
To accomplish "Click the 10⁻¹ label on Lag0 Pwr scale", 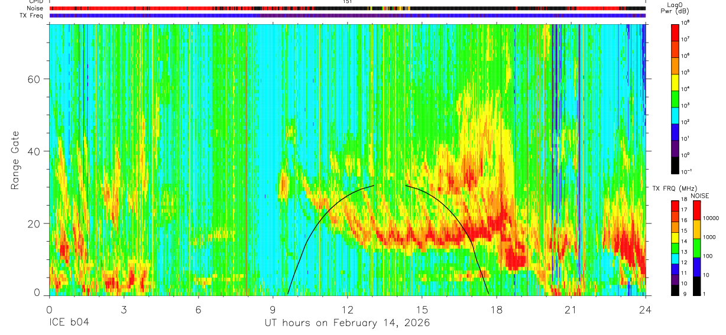I will click(x=688, y=173).
